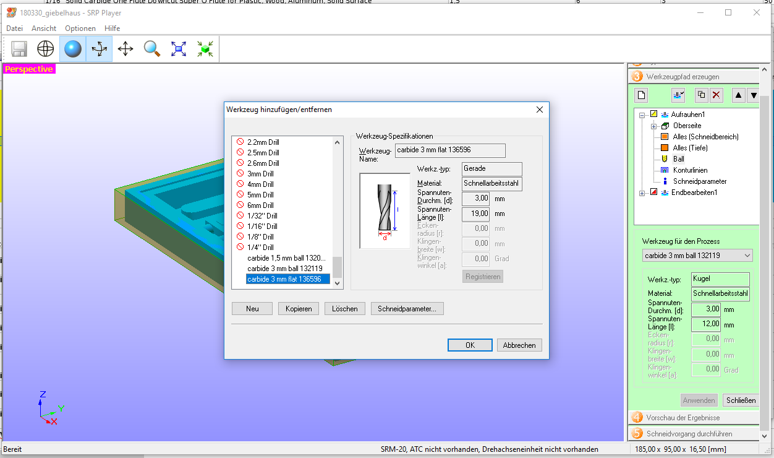
Task: Select the shaded blue sphere view mode
Action: 72,49
